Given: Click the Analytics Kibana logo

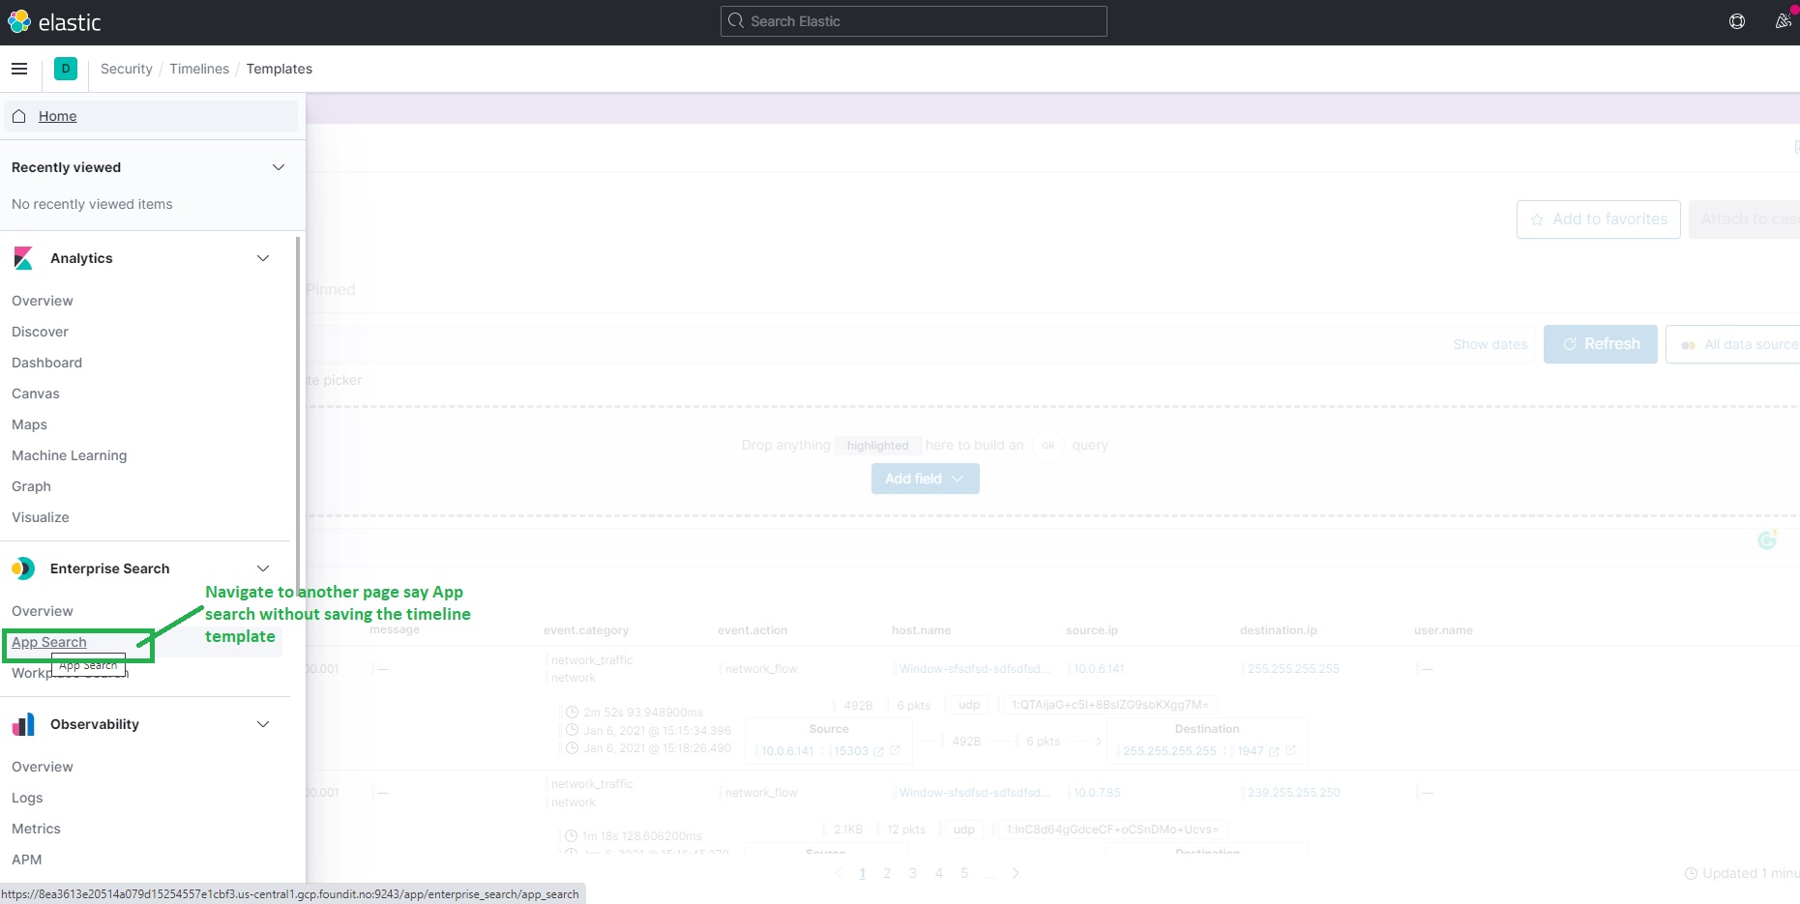Looking at the screenshot, I should [23, 258].
